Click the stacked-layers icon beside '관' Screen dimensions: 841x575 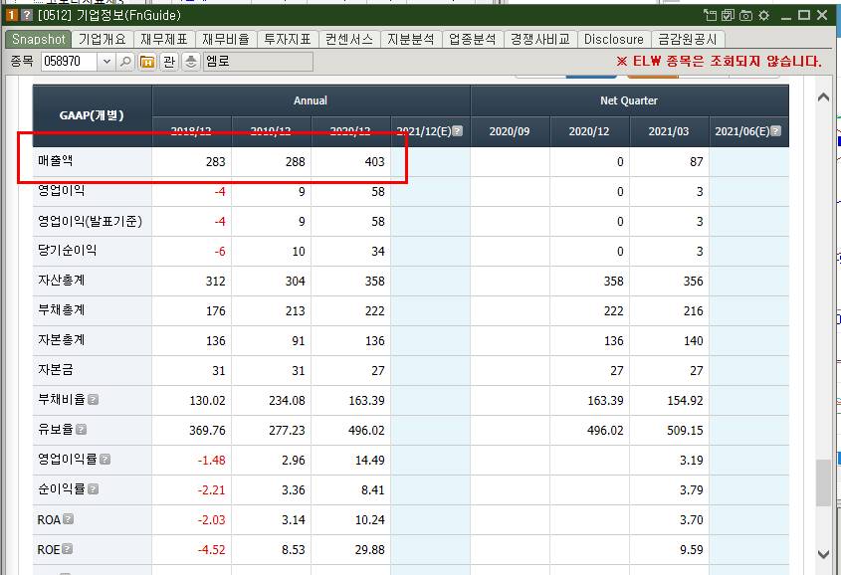pos(191,62)
